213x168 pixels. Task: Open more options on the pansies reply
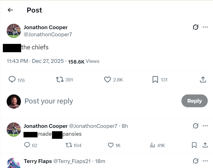click(205, 126)
